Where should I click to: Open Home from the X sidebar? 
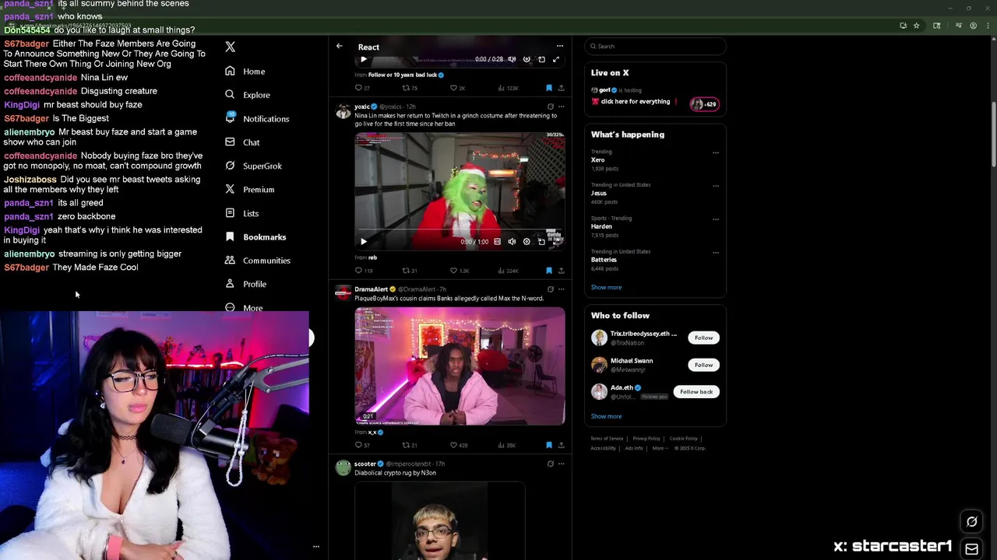click(x=245, y=71)
